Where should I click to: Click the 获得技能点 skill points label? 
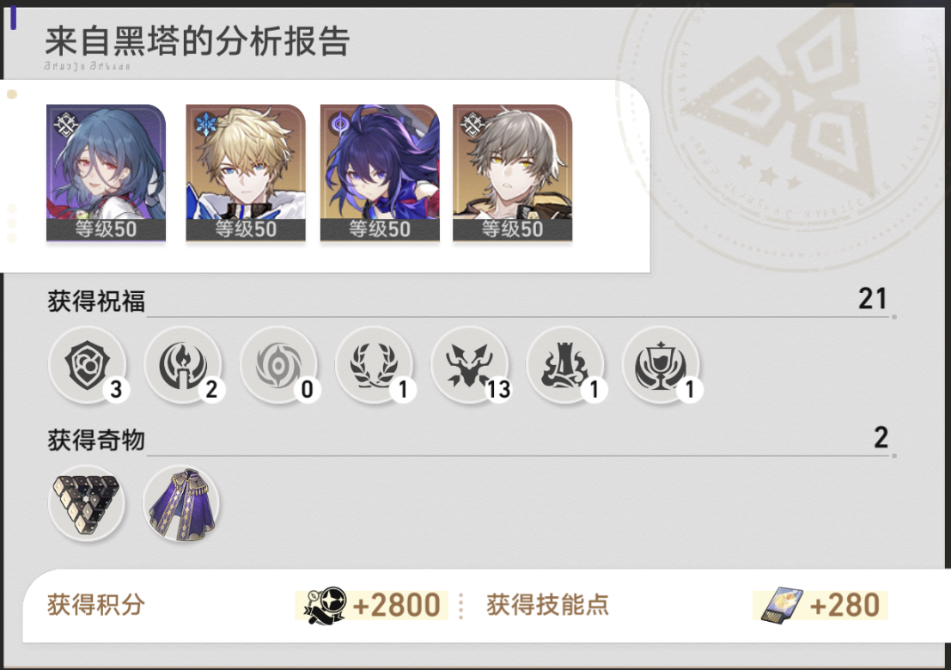click(547, 605)
